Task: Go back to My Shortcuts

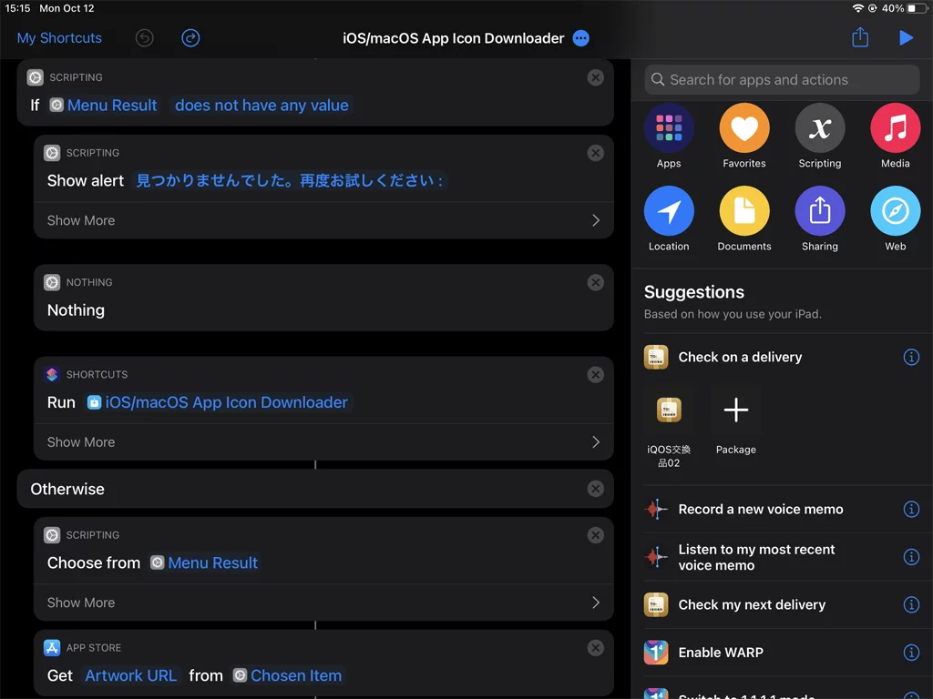Action: pyautogui.click(x=59, y=38)
